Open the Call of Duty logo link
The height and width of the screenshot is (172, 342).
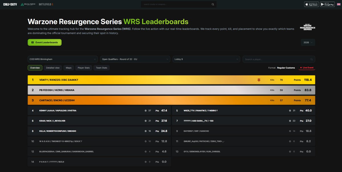tap(10, 4)
